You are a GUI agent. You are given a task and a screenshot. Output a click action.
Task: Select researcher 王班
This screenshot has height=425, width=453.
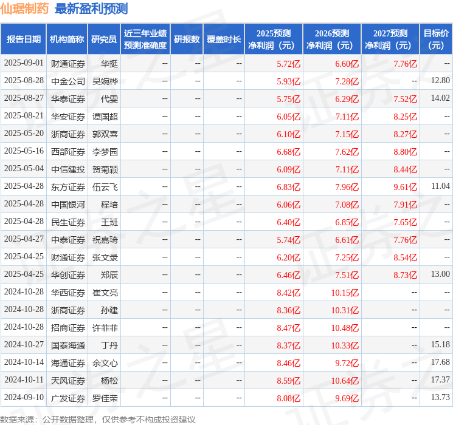(109, 222)
